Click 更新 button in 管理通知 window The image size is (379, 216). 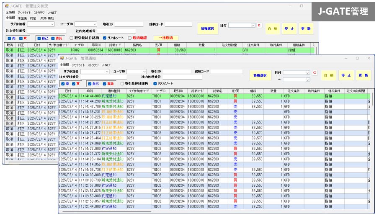tap(363, 76)
